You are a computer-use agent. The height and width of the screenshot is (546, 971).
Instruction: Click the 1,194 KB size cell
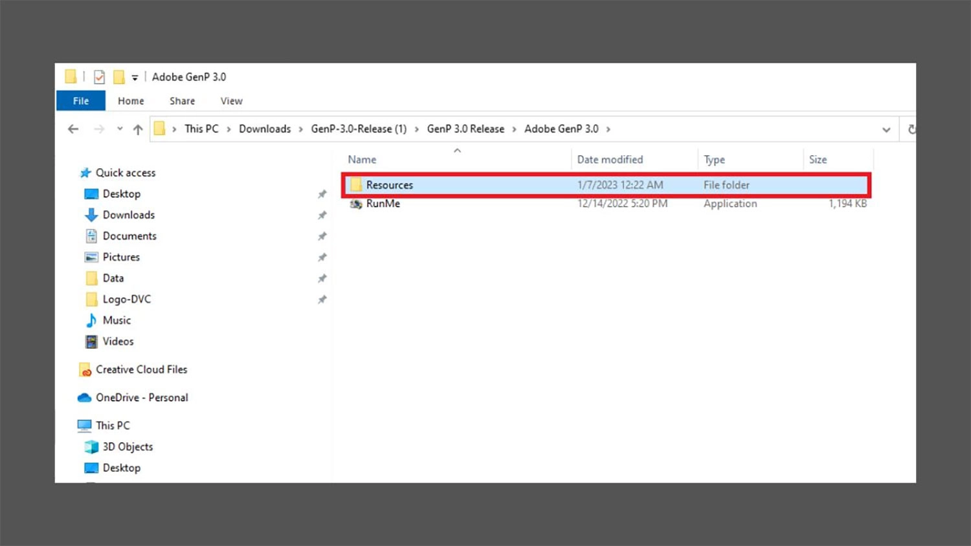(847, 204)
